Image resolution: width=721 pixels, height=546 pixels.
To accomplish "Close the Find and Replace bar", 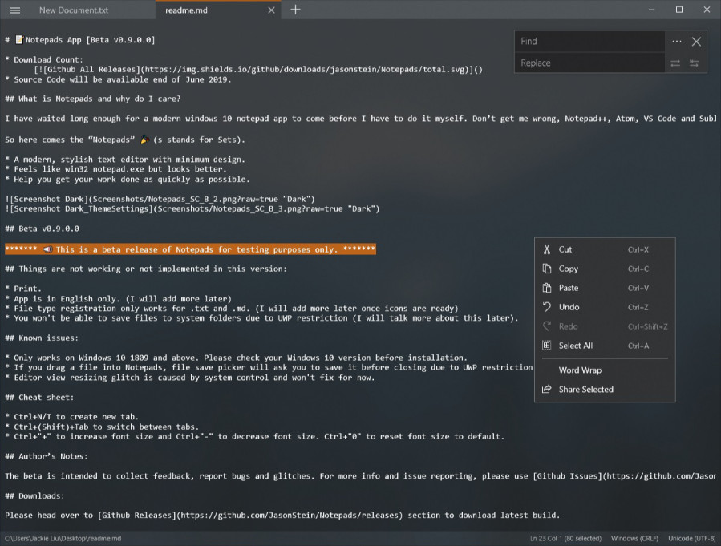I will pyautogui.click(x=696, y=42).
